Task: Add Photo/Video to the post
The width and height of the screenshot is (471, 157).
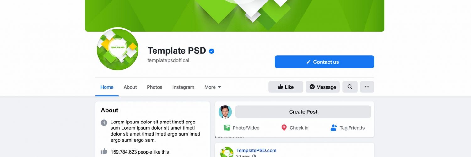Action: click(241, 128)
